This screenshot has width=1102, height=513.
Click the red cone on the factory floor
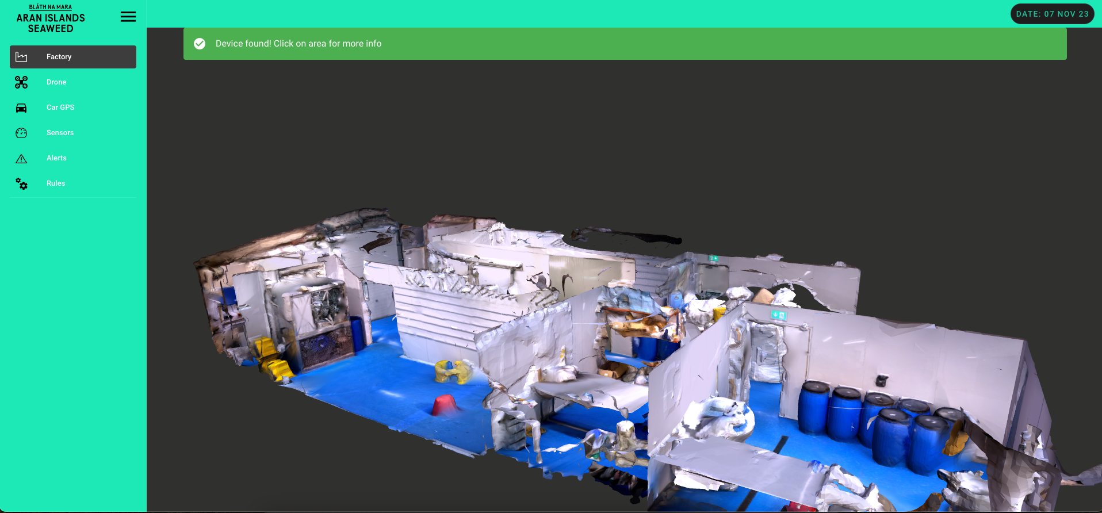444,404
